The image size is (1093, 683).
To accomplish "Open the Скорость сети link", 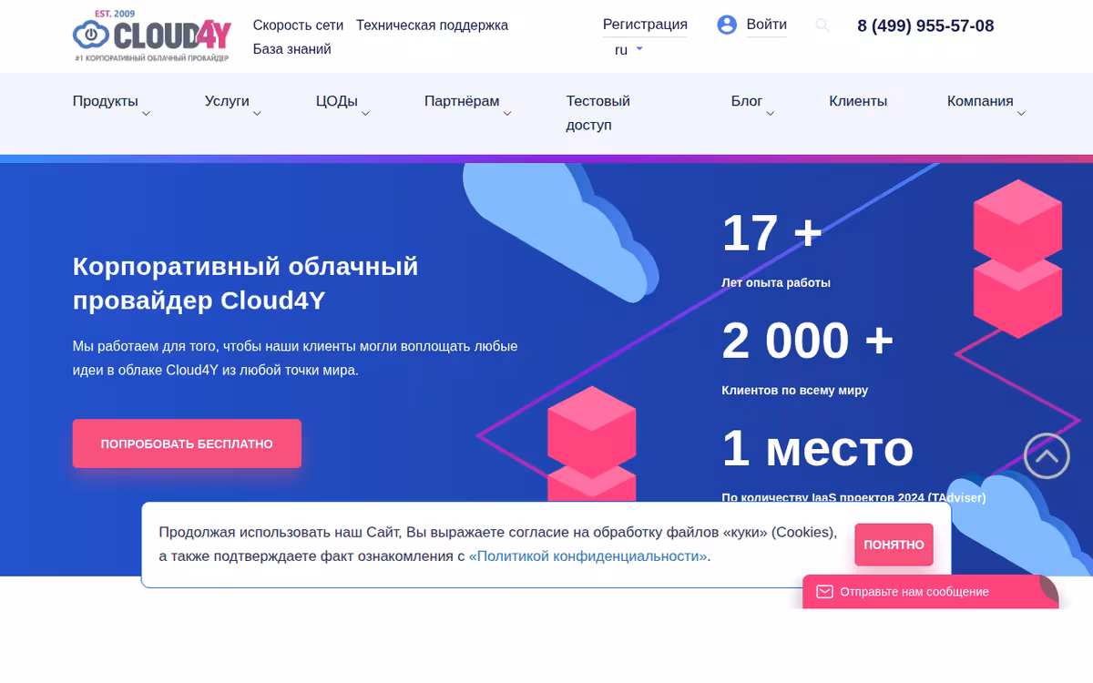I will (298, 25).
